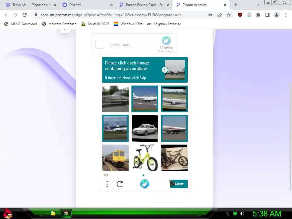Viewport: 292px width, 219px height.
Task: Click the address bar URL
Action: point(111,15)
